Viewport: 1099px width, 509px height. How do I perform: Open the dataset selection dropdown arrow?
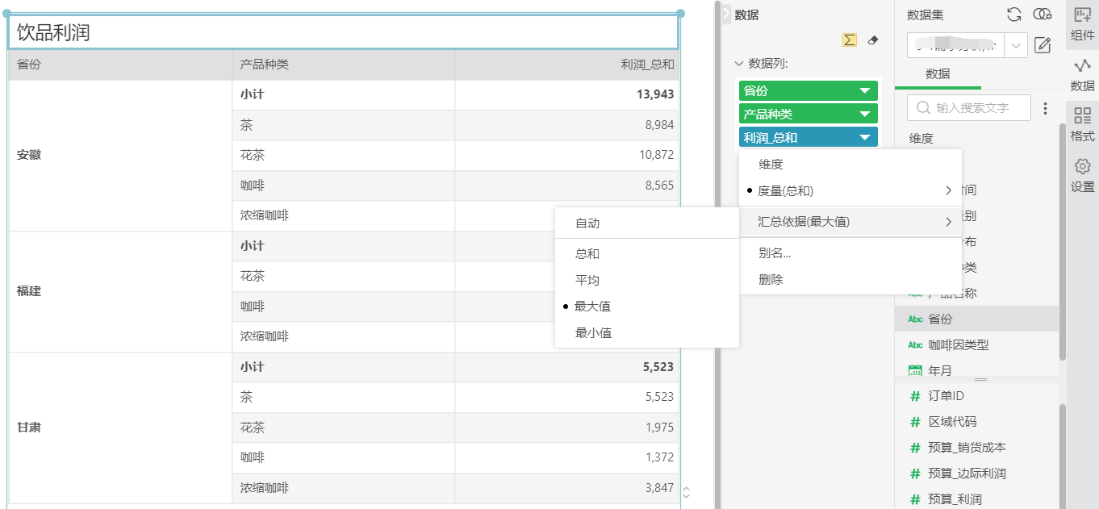(x=1015, y=46)
